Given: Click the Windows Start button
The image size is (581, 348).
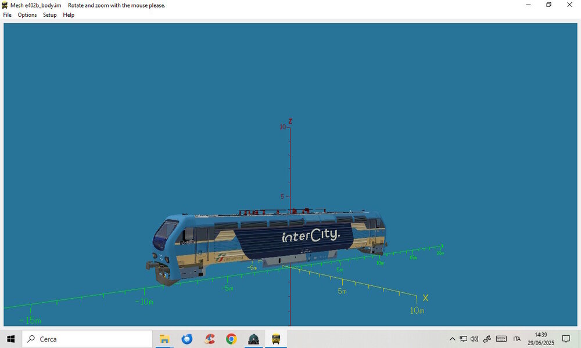Looking at the screenshot, I should (x=10, y=339).
